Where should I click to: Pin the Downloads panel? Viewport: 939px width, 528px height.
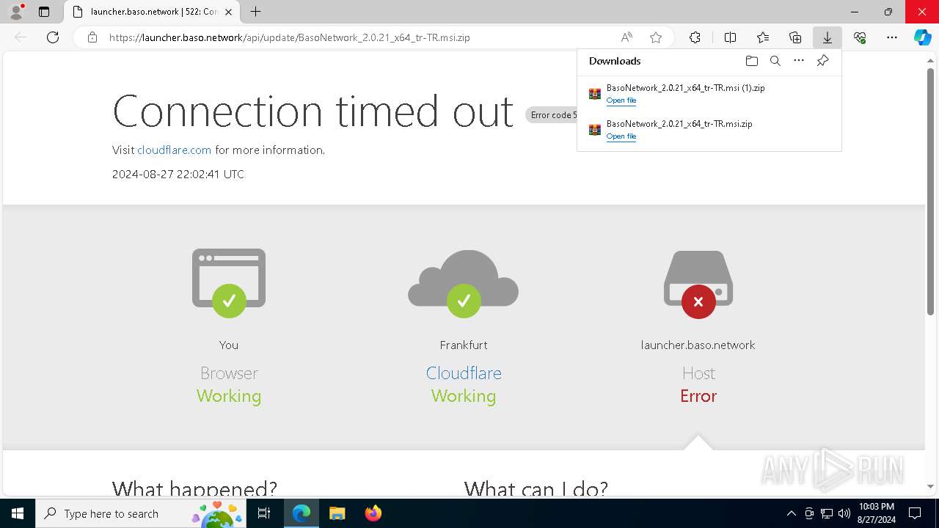[x=822, y=61]
